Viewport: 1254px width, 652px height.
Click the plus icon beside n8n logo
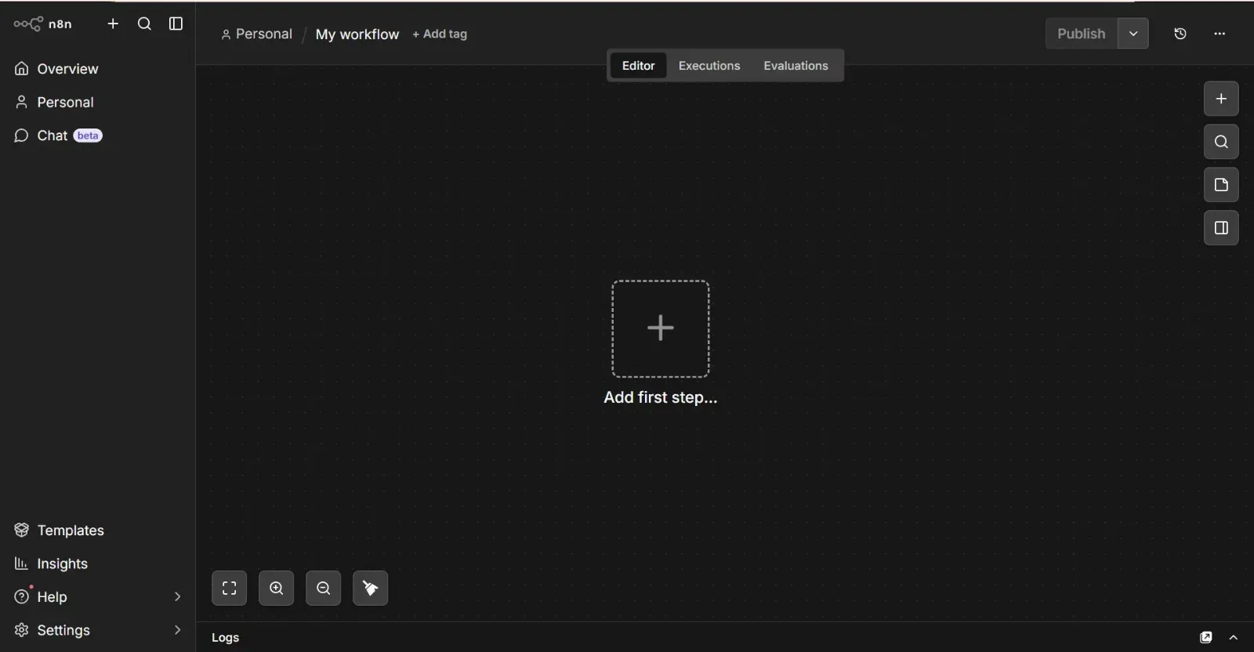[x=113, y=24]
